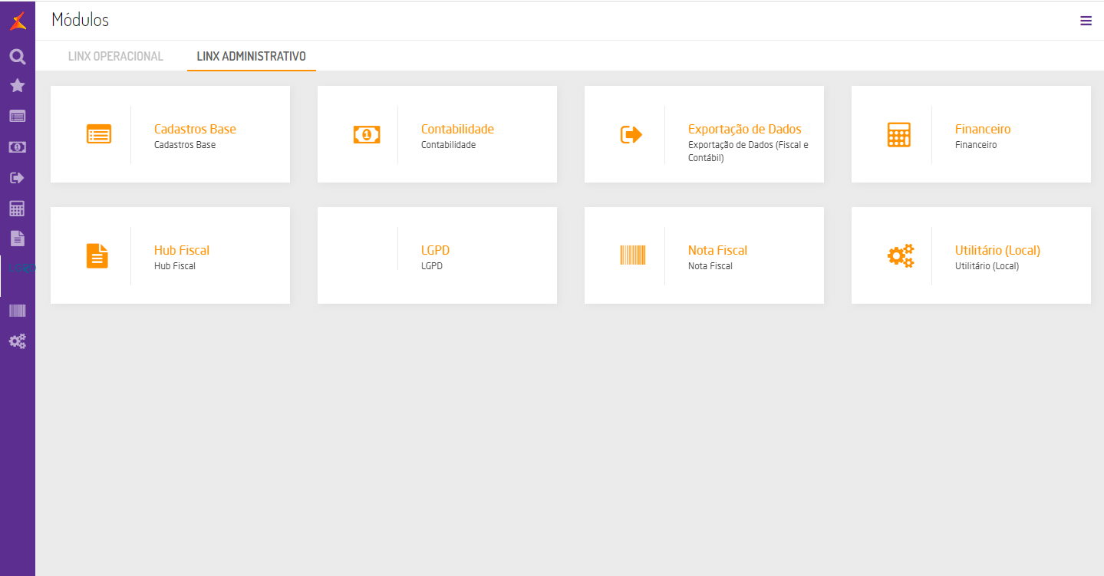Image resolution: width=1104 pixels, height=576 pixels.
Task: Click the black 'Hub Fiscal' subtitle text
Action: 175,266
